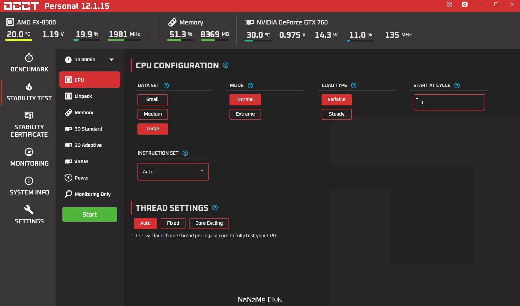Click the CPU Configuration help icon
The height and width of the screenshot is (306, 520).
click(225, 65)
